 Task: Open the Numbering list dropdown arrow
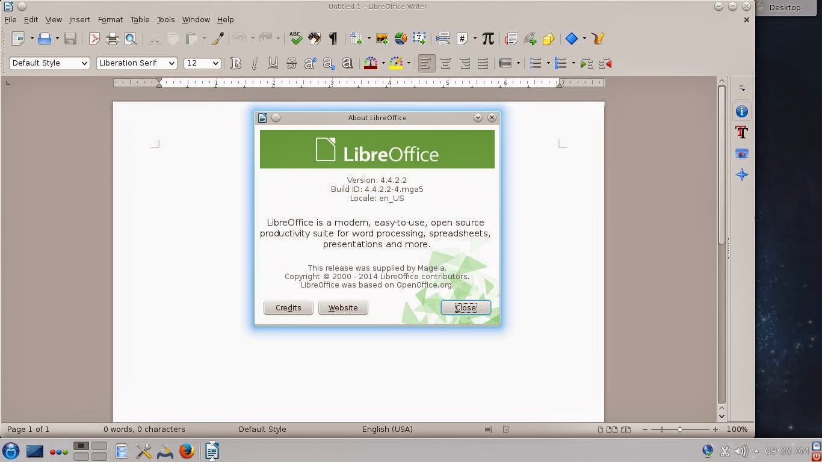[x=573, y=63]
